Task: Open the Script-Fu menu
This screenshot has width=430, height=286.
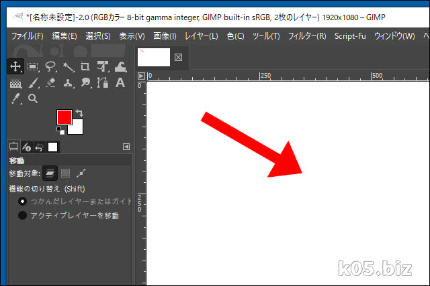Action: tap(350, 36)
